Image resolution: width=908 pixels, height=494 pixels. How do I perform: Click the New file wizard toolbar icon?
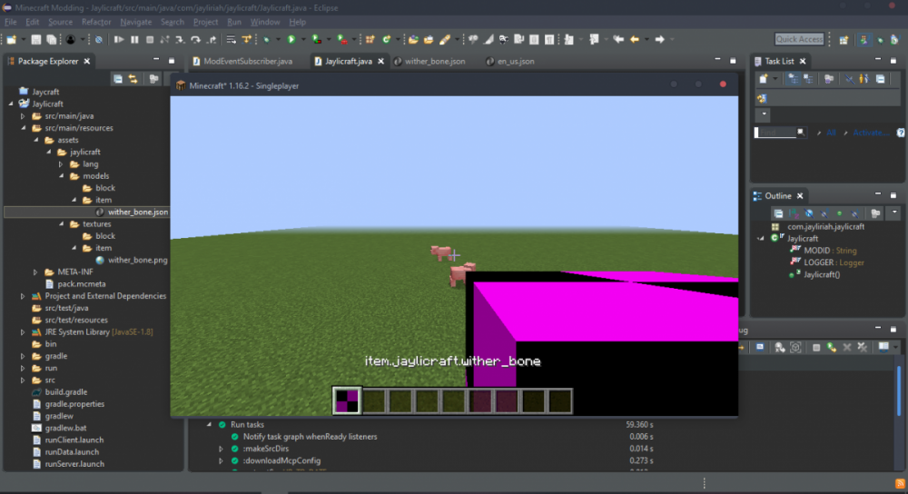[x=11, y=39]
